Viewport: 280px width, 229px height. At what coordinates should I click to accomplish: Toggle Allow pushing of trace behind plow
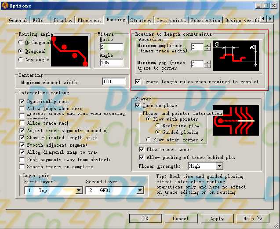(x=142, y=158)
